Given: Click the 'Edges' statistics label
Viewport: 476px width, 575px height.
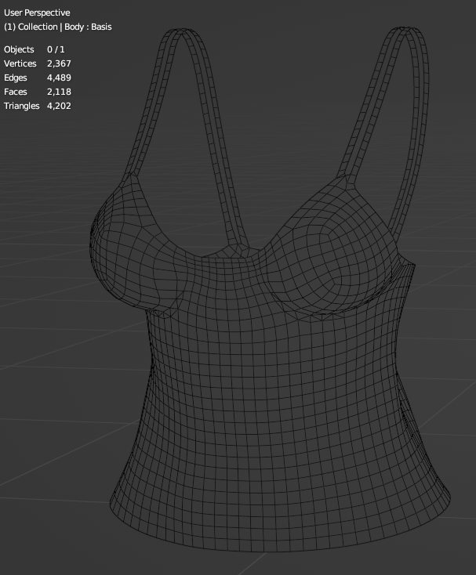Looking at the screenshot, I should (x=16, y=78).
